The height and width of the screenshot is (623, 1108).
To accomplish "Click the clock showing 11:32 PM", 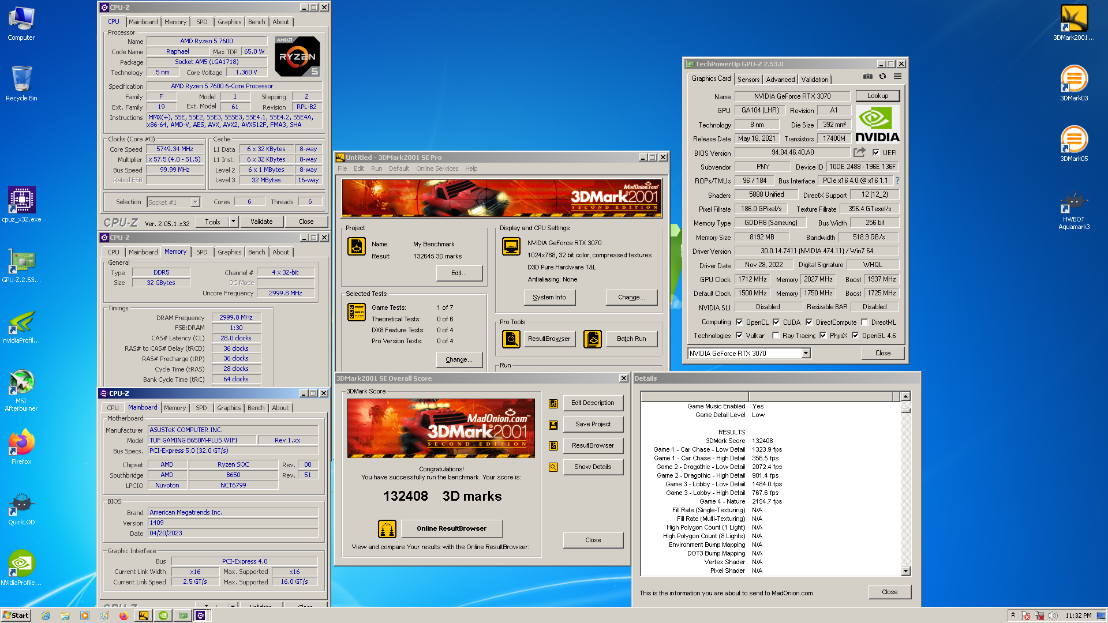I will click(1079, 616).
